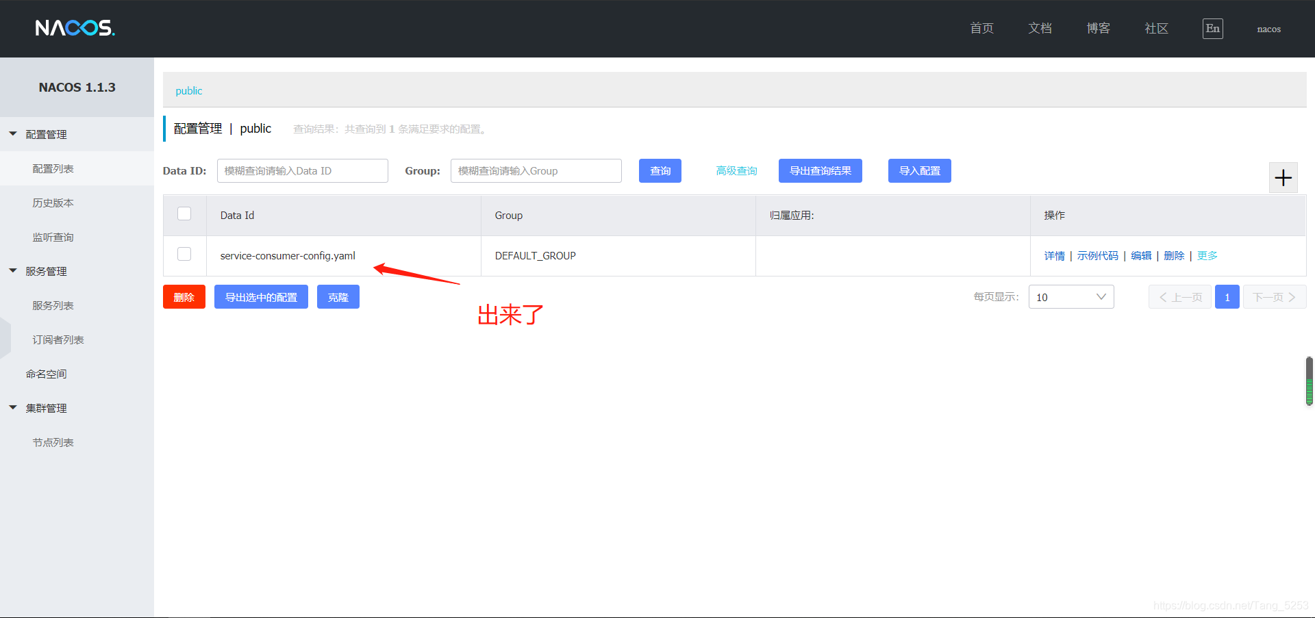Open 高级查询 advanced search

pyautogui.click(x=736, y=171)
